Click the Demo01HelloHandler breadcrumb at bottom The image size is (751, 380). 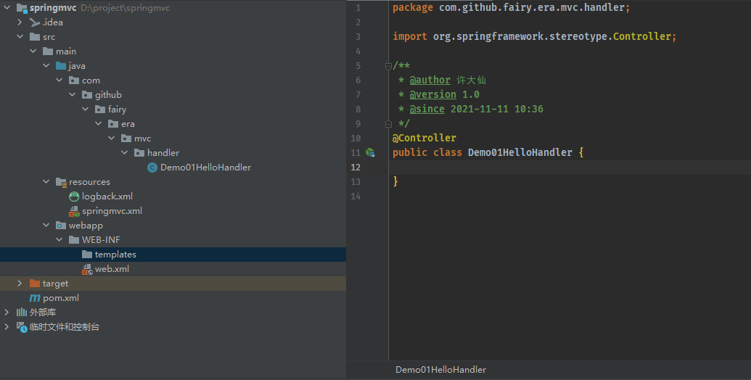[440, 369]
